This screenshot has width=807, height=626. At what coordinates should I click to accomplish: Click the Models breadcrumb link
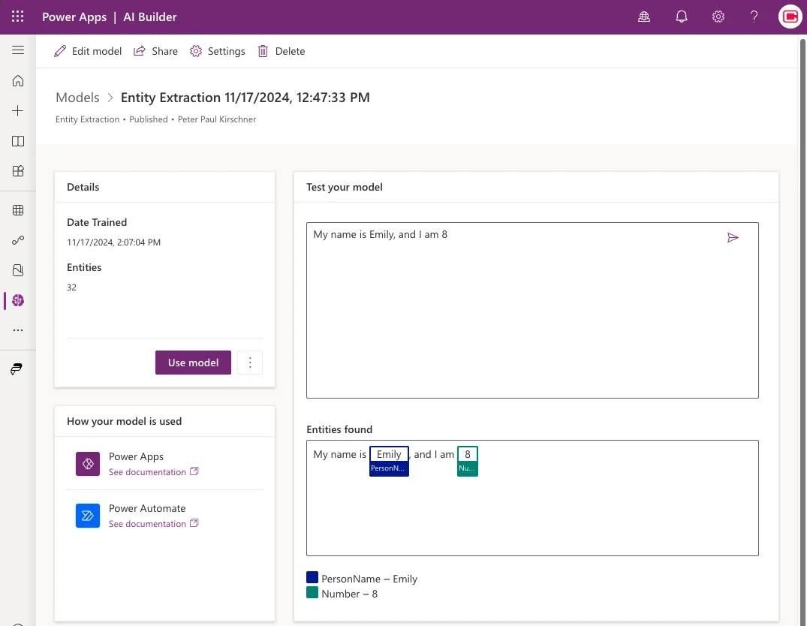[x=77, y=98]
